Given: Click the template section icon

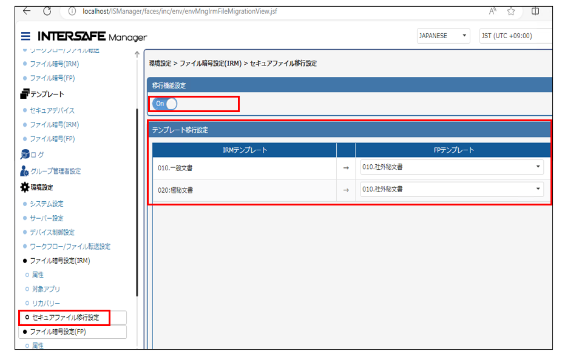Looking at the screenshot, I should [25, 94].
